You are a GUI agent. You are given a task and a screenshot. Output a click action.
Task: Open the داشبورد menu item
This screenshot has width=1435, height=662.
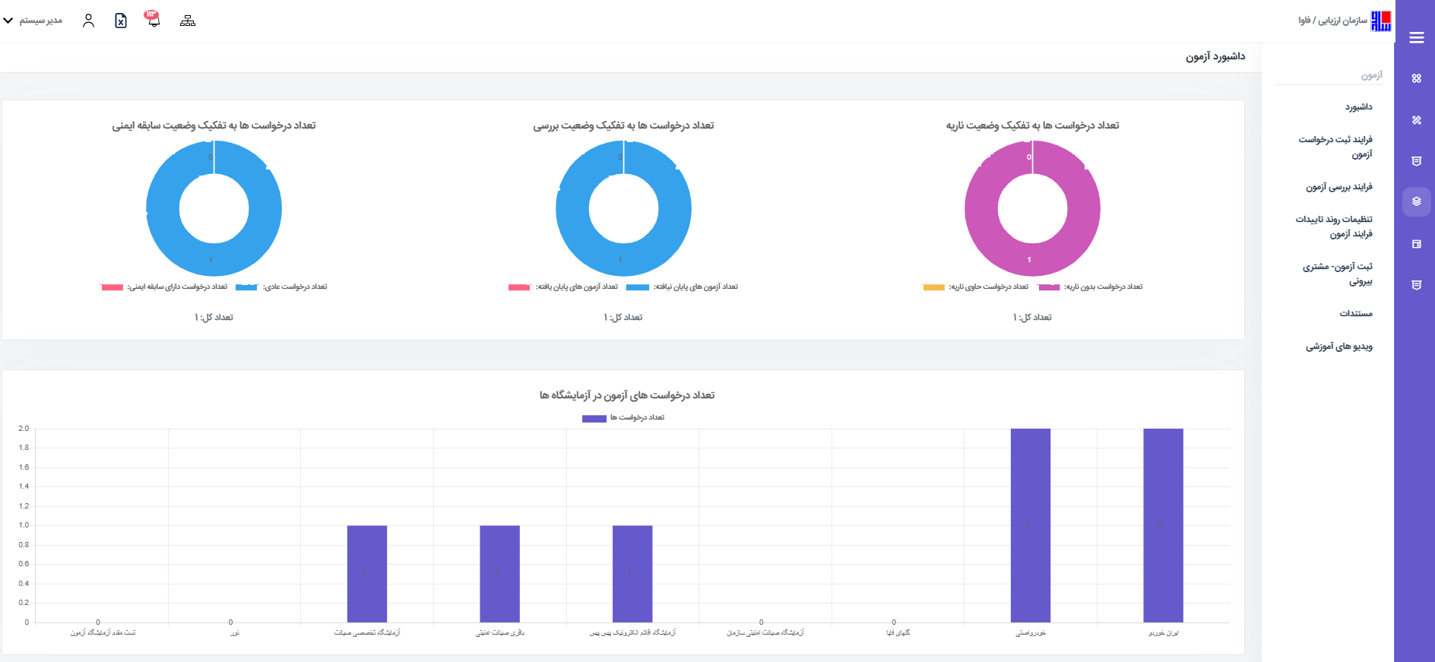[x=1358, y=107]
